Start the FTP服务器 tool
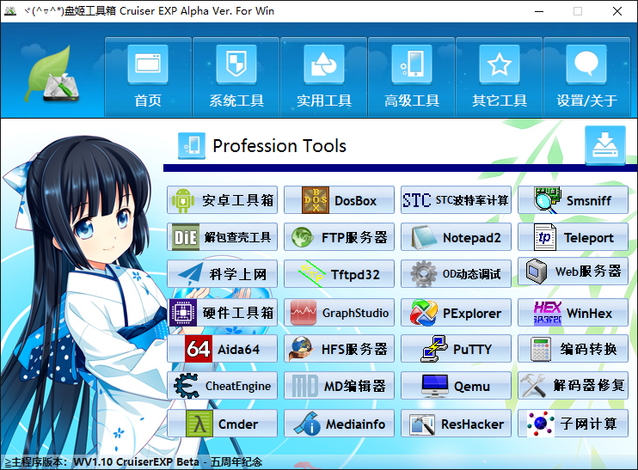 click(339, 238)
